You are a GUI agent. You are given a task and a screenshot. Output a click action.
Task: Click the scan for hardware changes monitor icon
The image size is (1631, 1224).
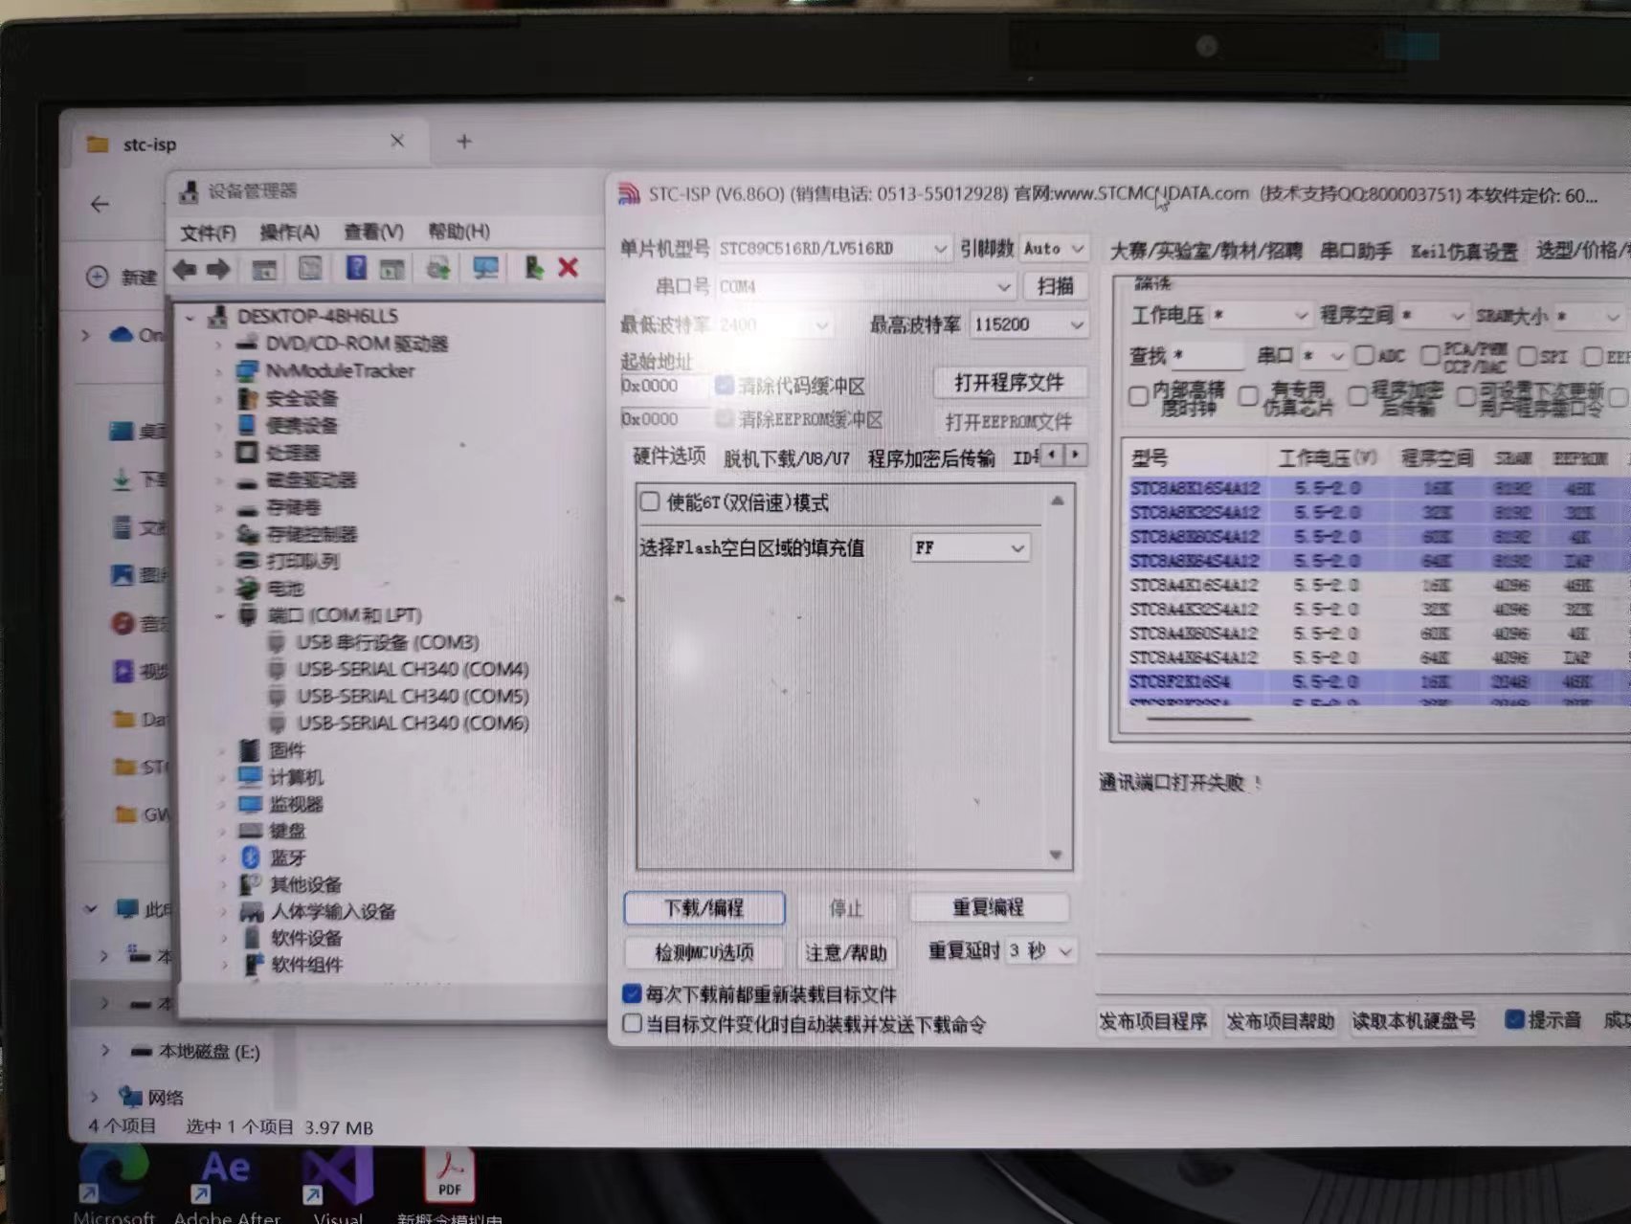485,268
